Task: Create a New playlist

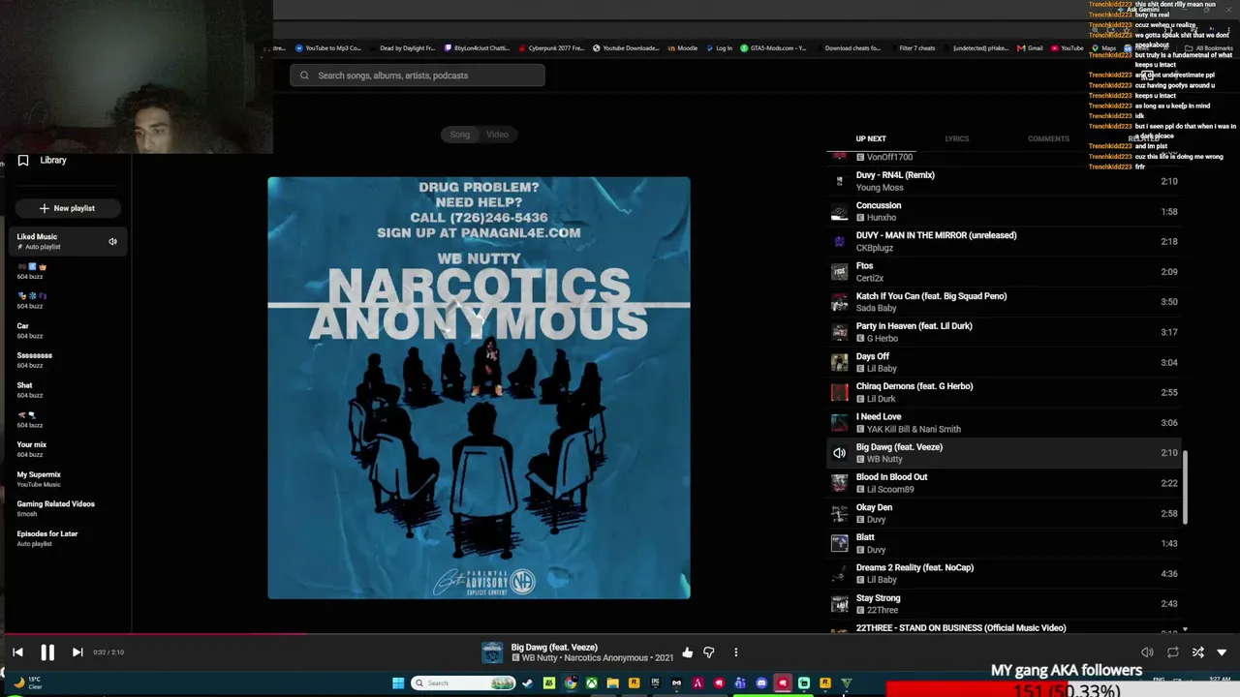Action: coord(67,208)
